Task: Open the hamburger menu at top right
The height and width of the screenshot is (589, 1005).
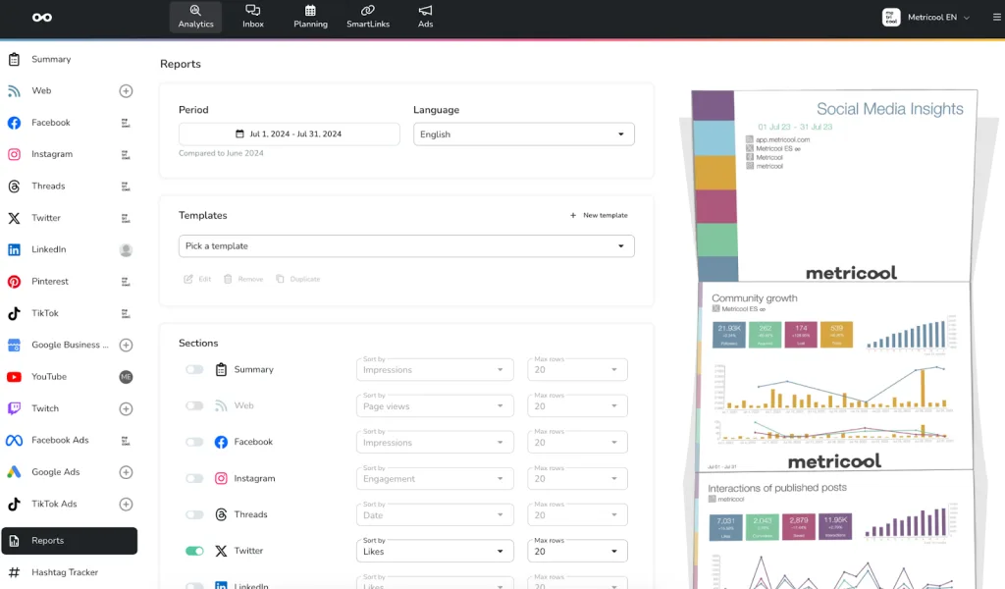Action: pyautogui.click(x=997, y=18)
